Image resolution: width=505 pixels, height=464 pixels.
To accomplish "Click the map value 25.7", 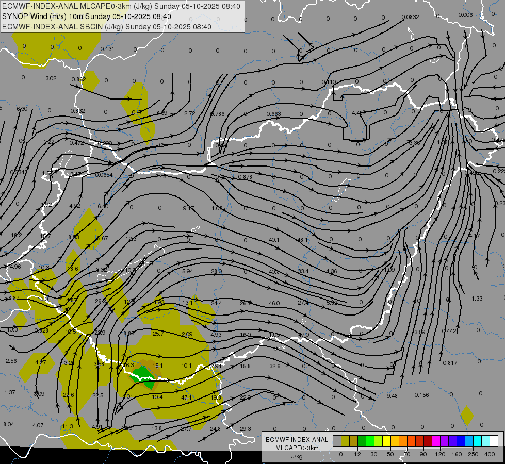I will 158,334.
